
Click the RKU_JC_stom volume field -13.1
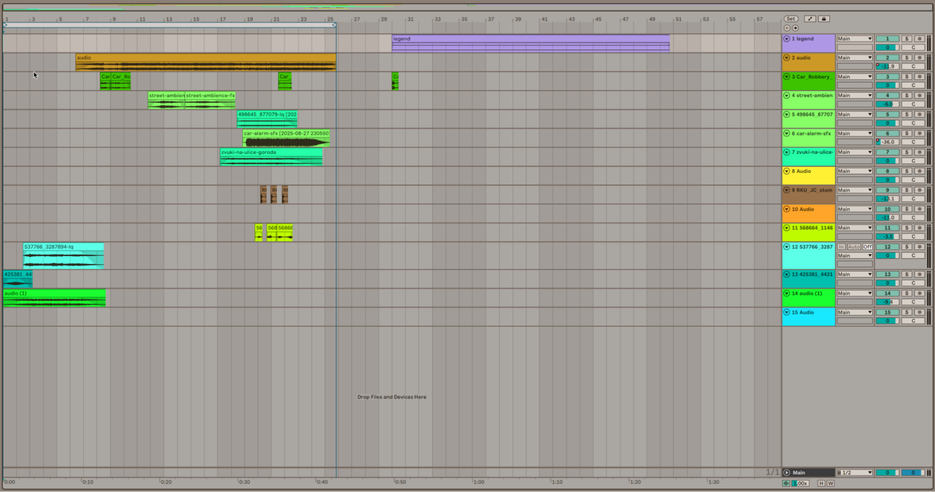pyautogui.click(x=887, y=199)
